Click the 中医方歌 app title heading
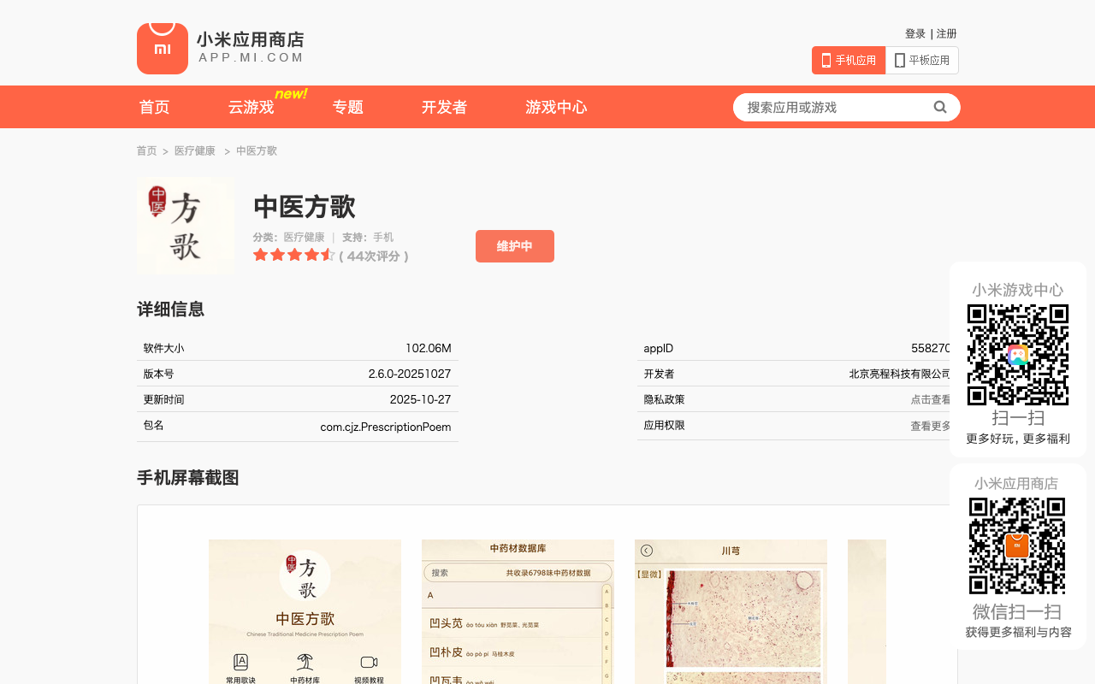 pyautogui.click(x=305, y=207)
